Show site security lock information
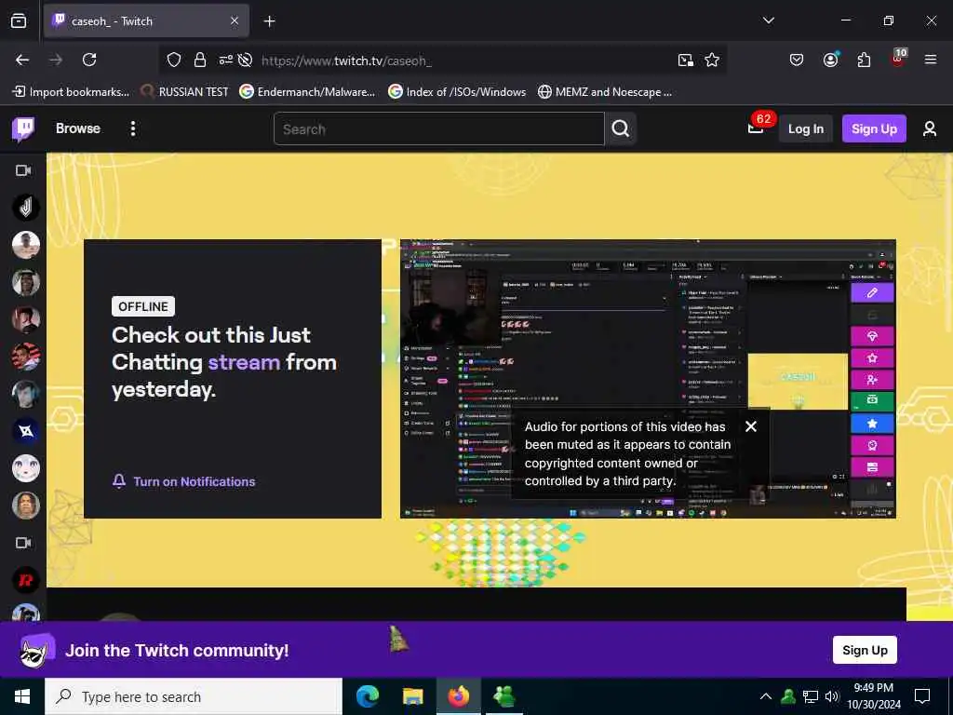953x715 pixels. tap(199, 61)
